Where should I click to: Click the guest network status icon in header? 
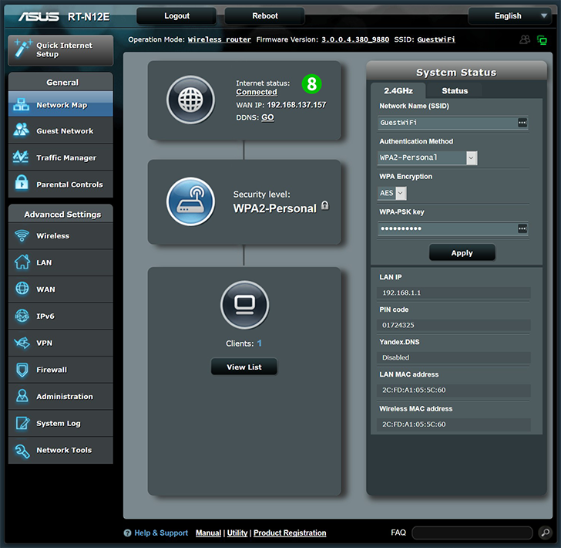point(525,39)
